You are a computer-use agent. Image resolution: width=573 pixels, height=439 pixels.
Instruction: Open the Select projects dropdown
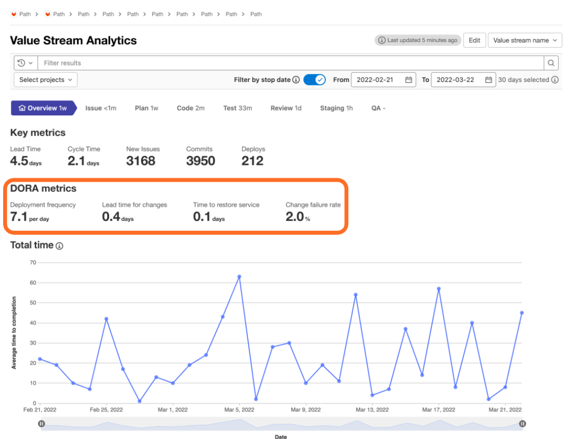[45, 80]
